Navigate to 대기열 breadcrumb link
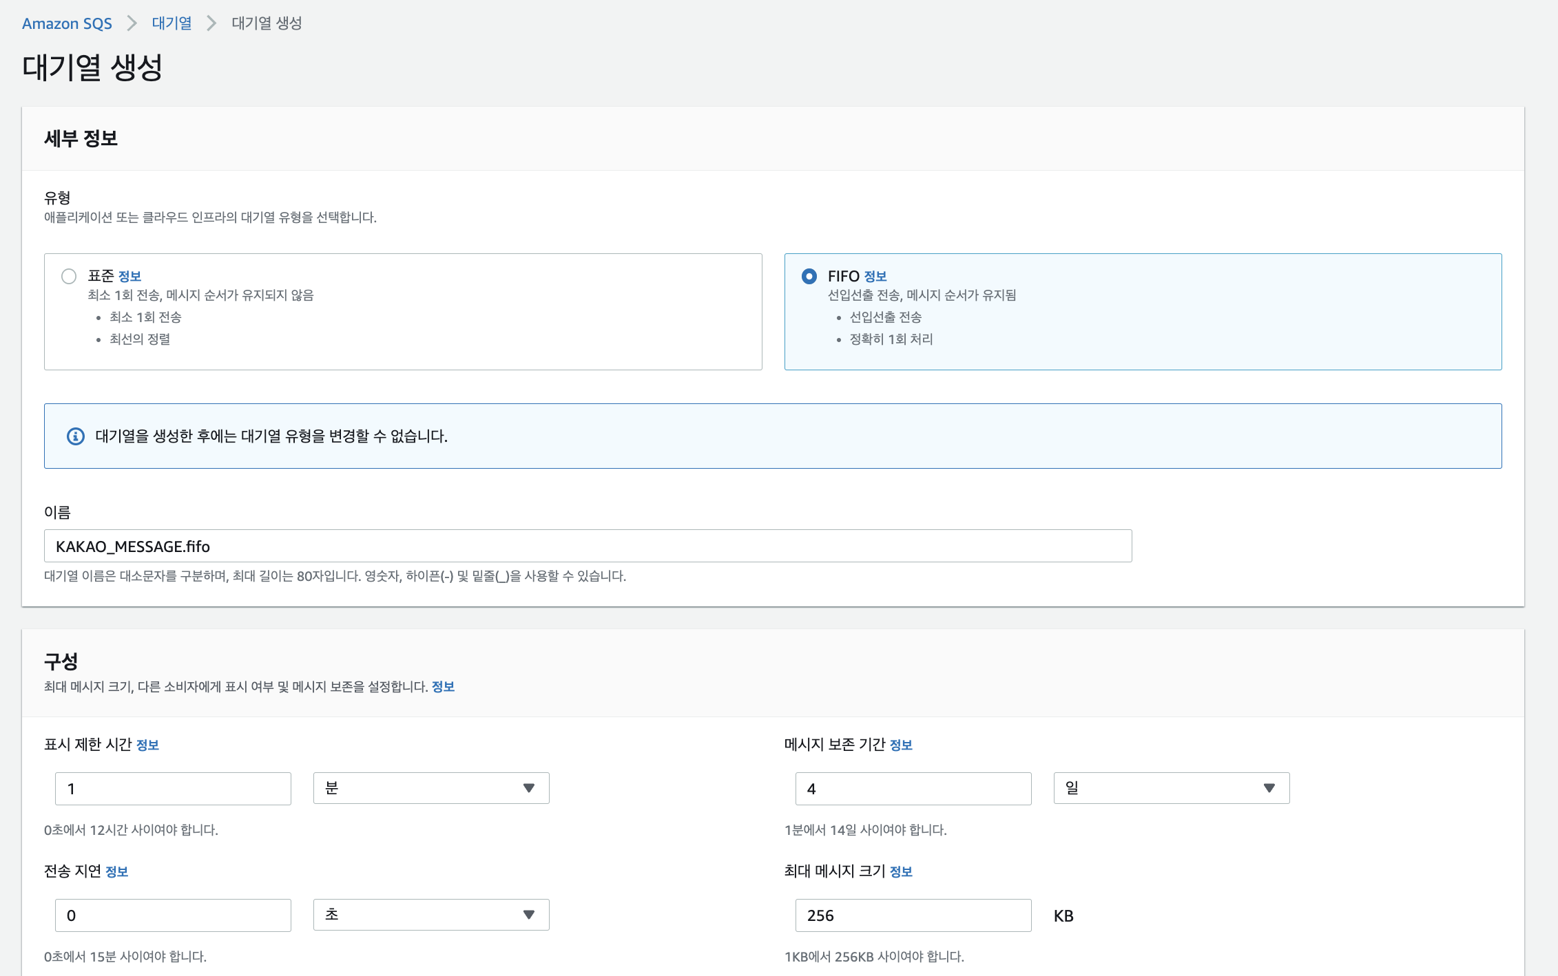Screen dimensions: 1558x976 tap(172, 23)
